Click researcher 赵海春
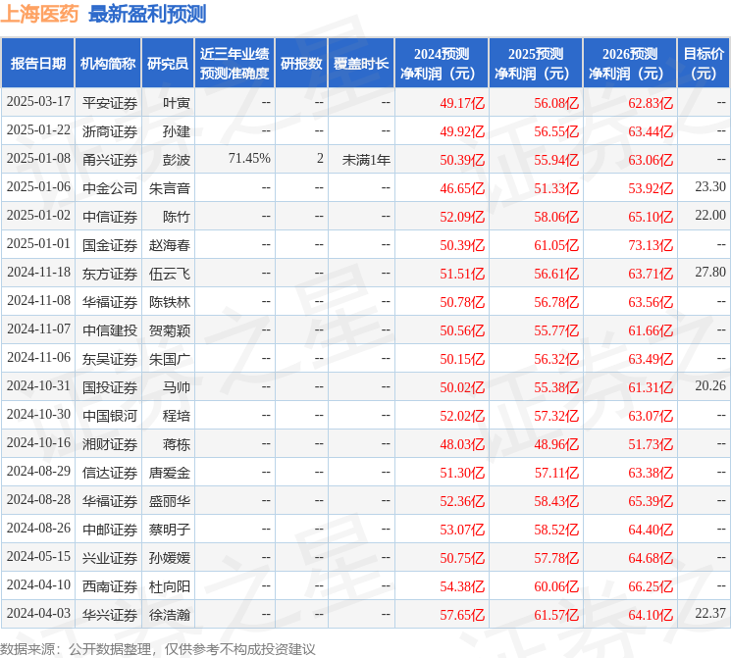Viewport: 731px width, 658px height. [170, 245]
